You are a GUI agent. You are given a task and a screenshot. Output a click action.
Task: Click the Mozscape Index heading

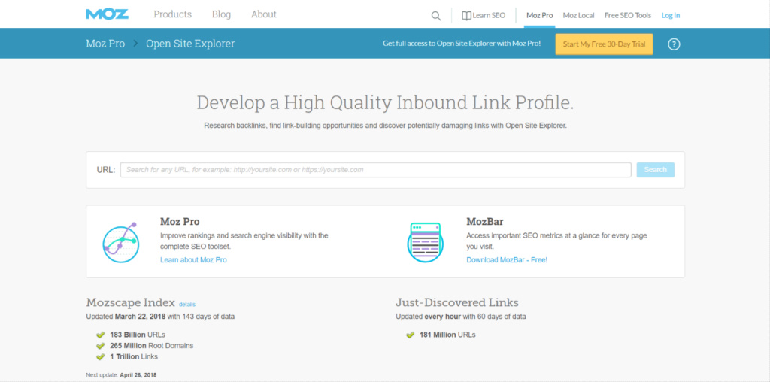pyautogui.click(x=131, y=302)
